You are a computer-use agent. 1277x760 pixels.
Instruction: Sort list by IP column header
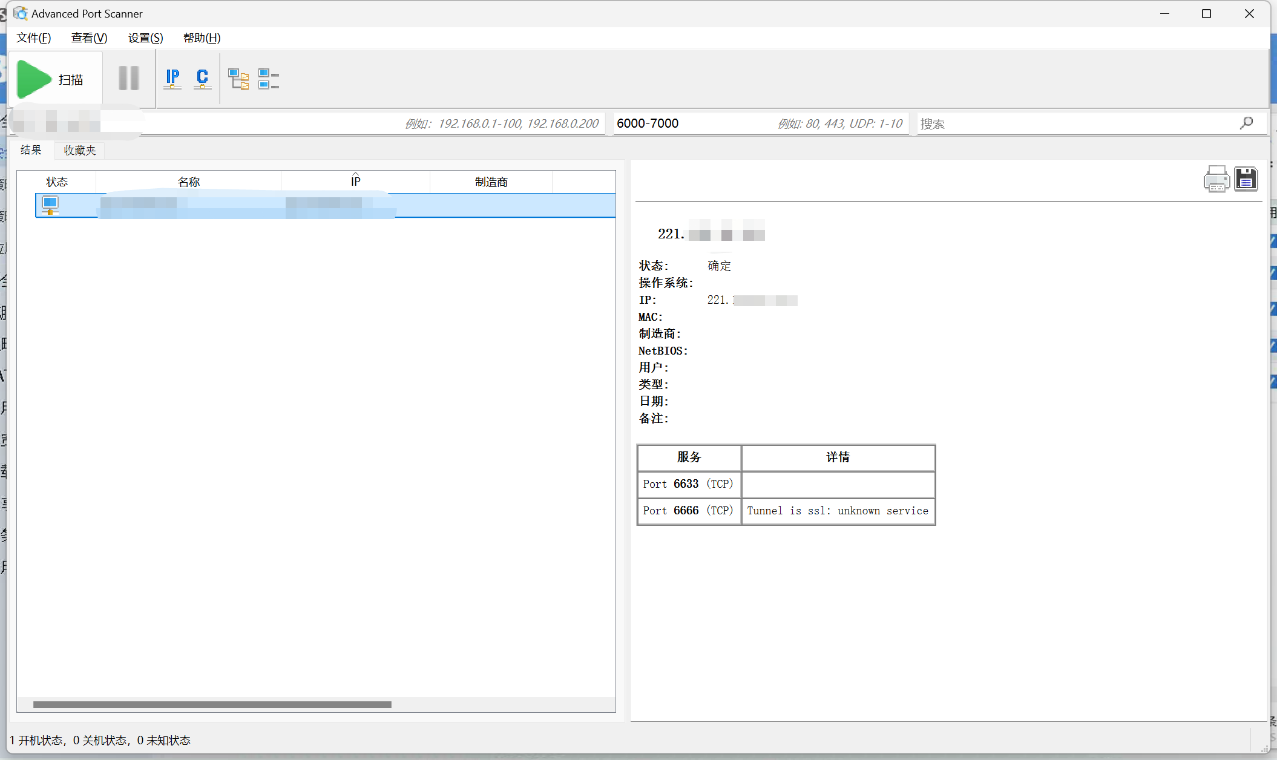355,182
